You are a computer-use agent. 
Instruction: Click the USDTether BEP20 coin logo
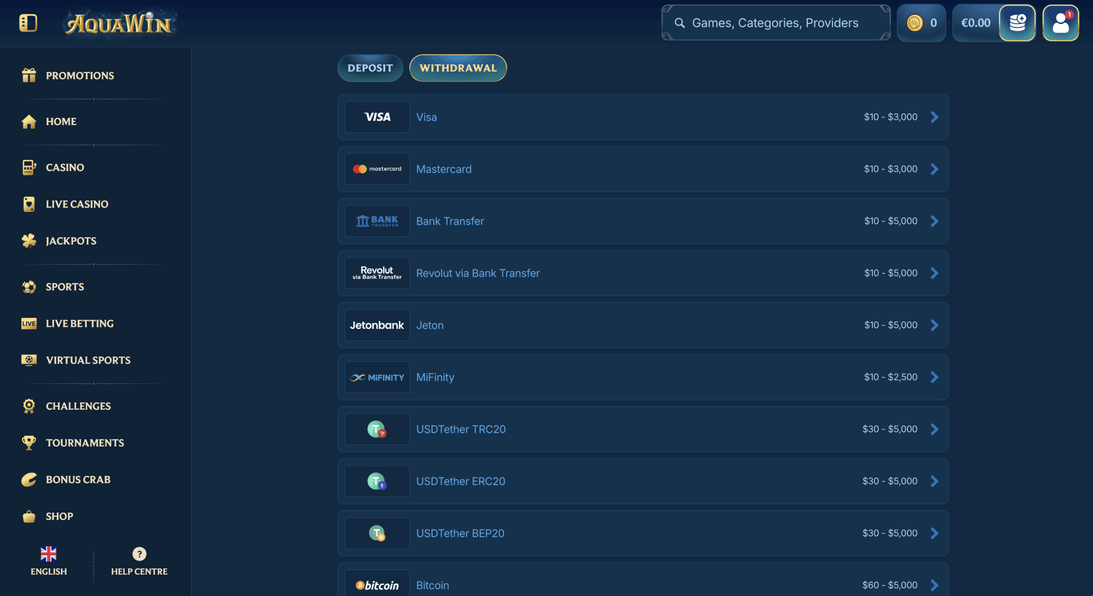click(377, 533)
